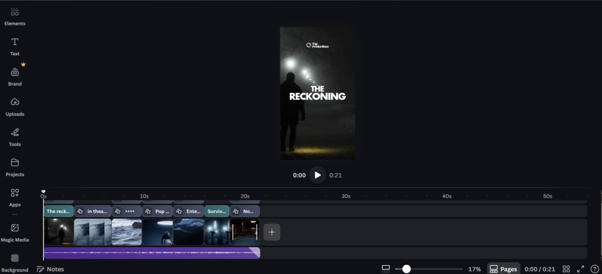Click the Top Productions logo on canvas
This screenshot has width=602, height=274.
pos(317,45)
